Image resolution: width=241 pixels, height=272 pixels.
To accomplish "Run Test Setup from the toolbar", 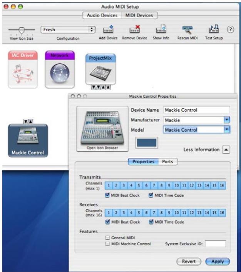I will pyautogui.click(x=214, y=29).
